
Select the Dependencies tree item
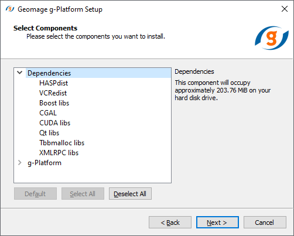(49, 73)
